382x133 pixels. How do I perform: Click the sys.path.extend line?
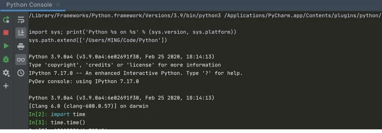pyautogui.click(x=98, y=40)
